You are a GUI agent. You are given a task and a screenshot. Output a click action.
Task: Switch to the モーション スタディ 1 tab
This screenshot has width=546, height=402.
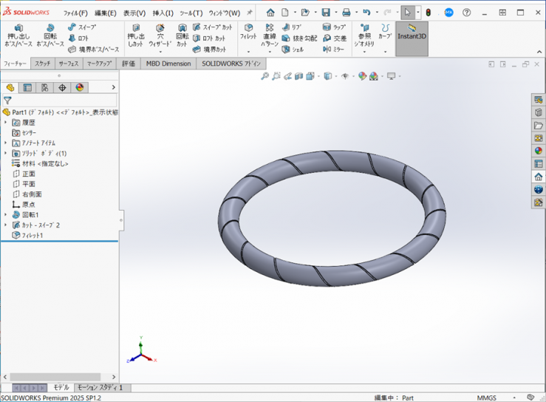click(x=100, y=387)
